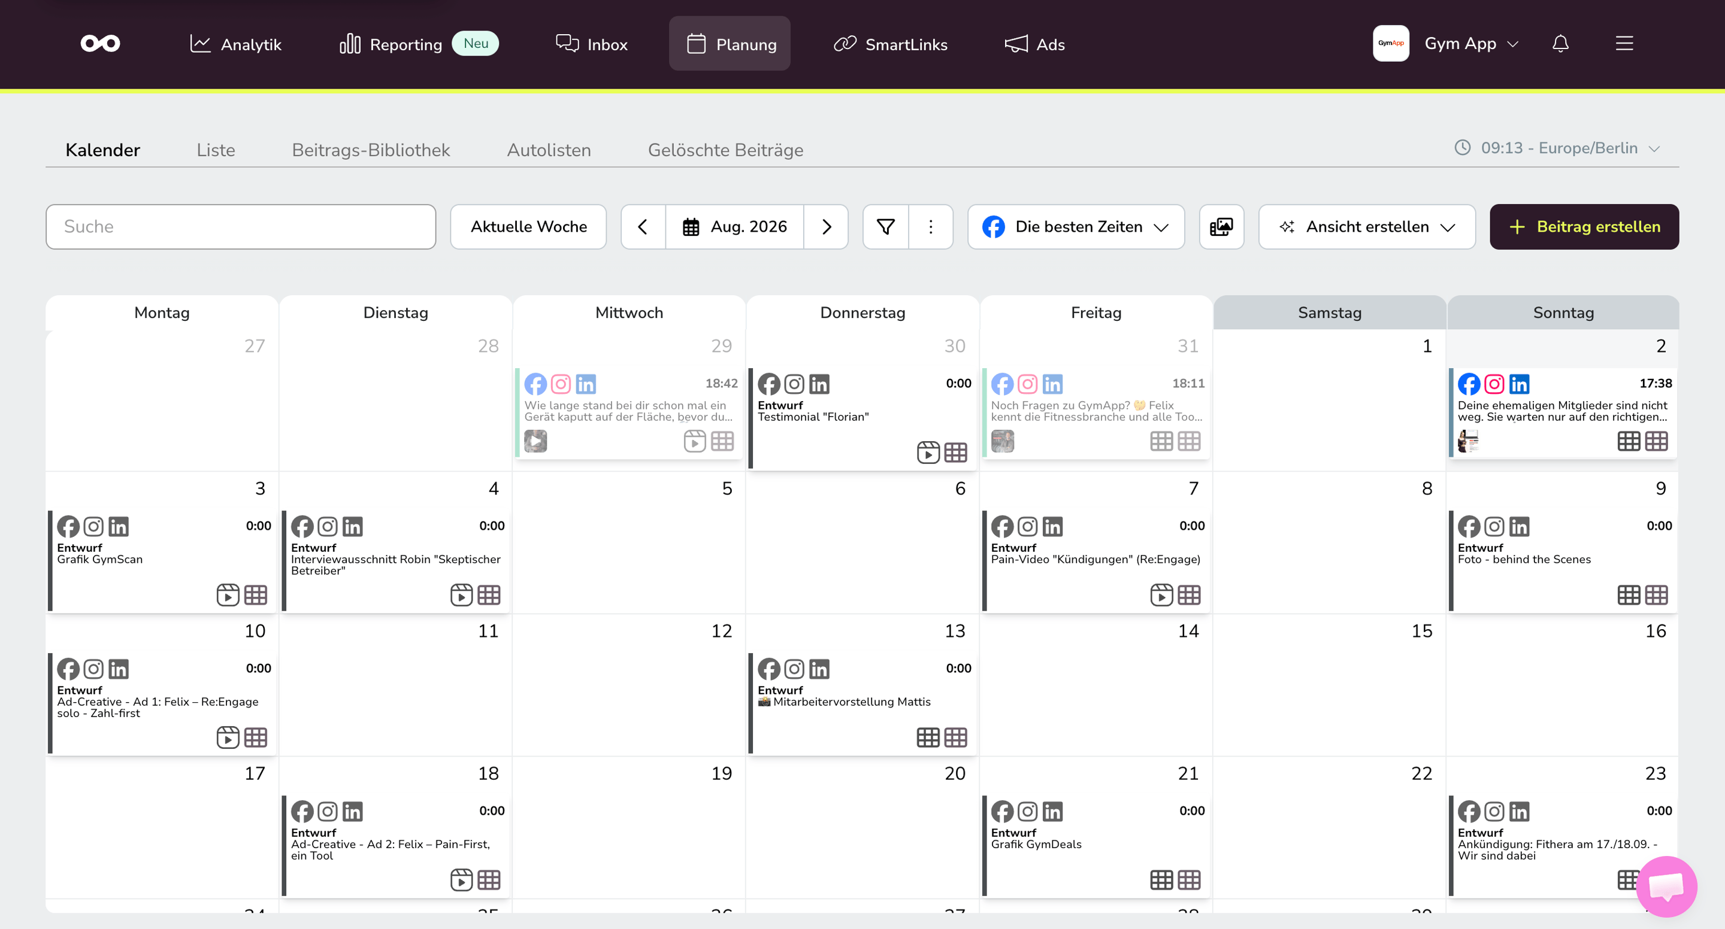Click into the Suche search field
Screen dimensions: 1725x929
click(241, 227)
